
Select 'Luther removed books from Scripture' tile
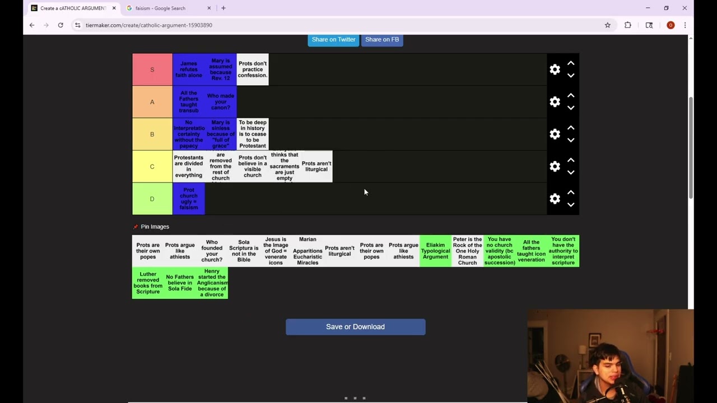point(148,283)
